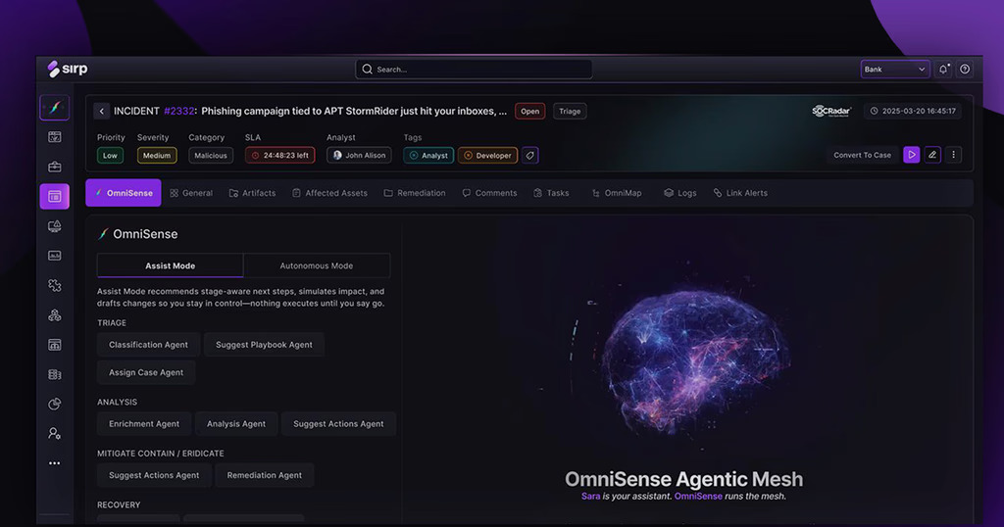
Task: Open the pie chart icon in the sidebar
Action: 55,404
